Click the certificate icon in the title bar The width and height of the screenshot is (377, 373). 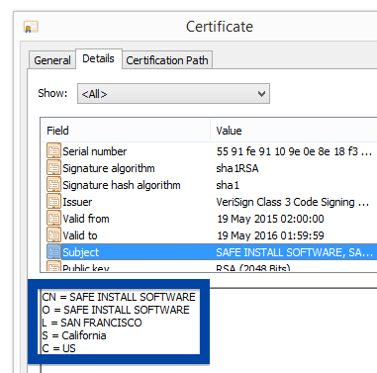[x=31, y=27]
